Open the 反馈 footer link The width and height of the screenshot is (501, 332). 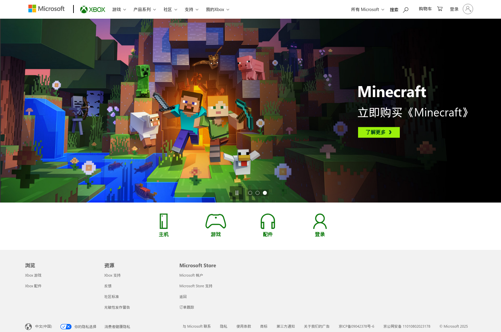[108, 286]
